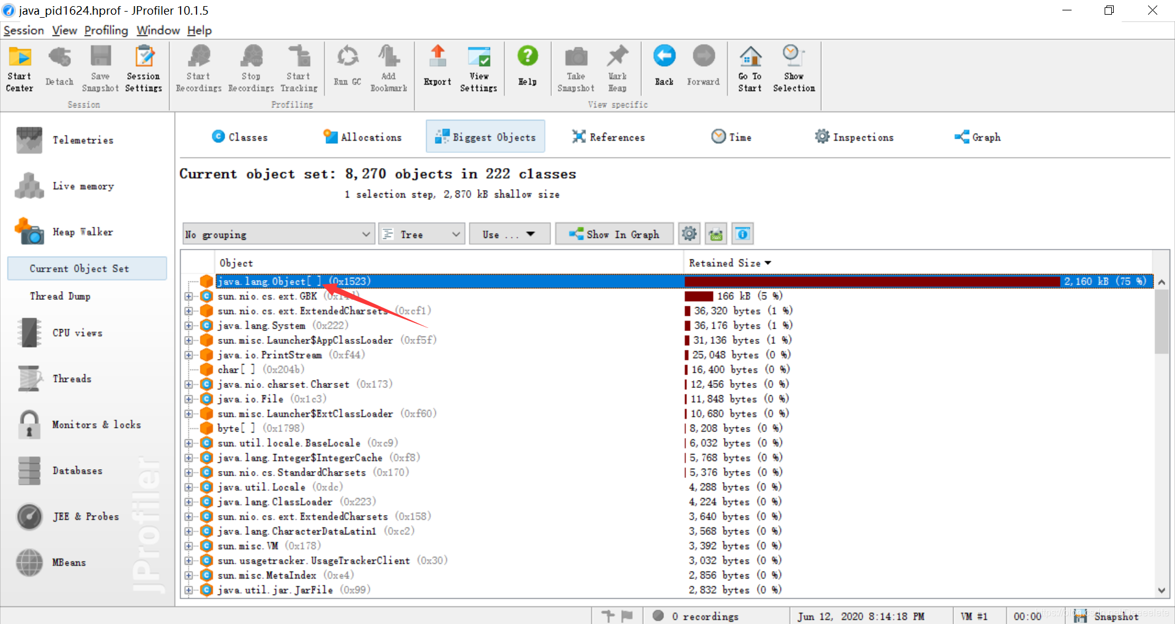Viewport: 1175px width, 624px height.
Task: Open the Tree view mode dropdown
Action: 421,234
